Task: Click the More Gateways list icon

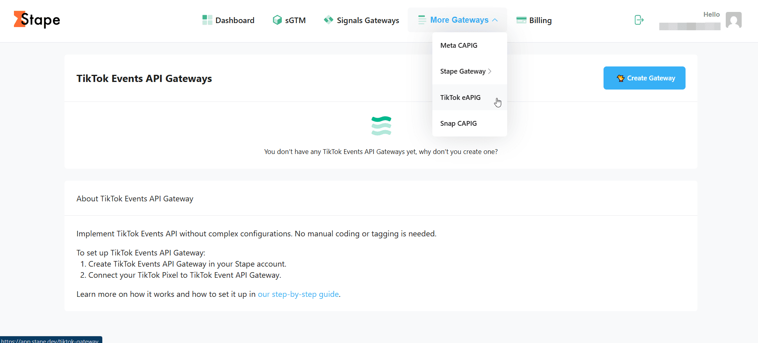Action: pyautogui.click(x=422, y=20)
